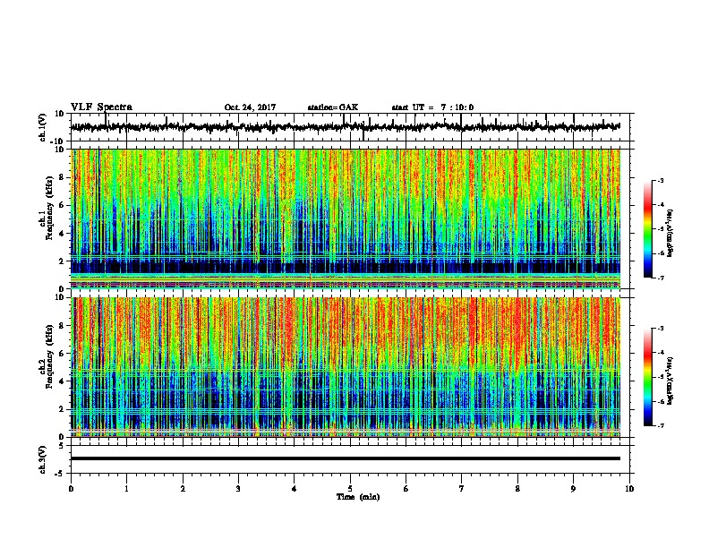This screenshot has height=548, width=709.
Task: Click time-axis tick label '1'
Action: click(x=126, y=489)
